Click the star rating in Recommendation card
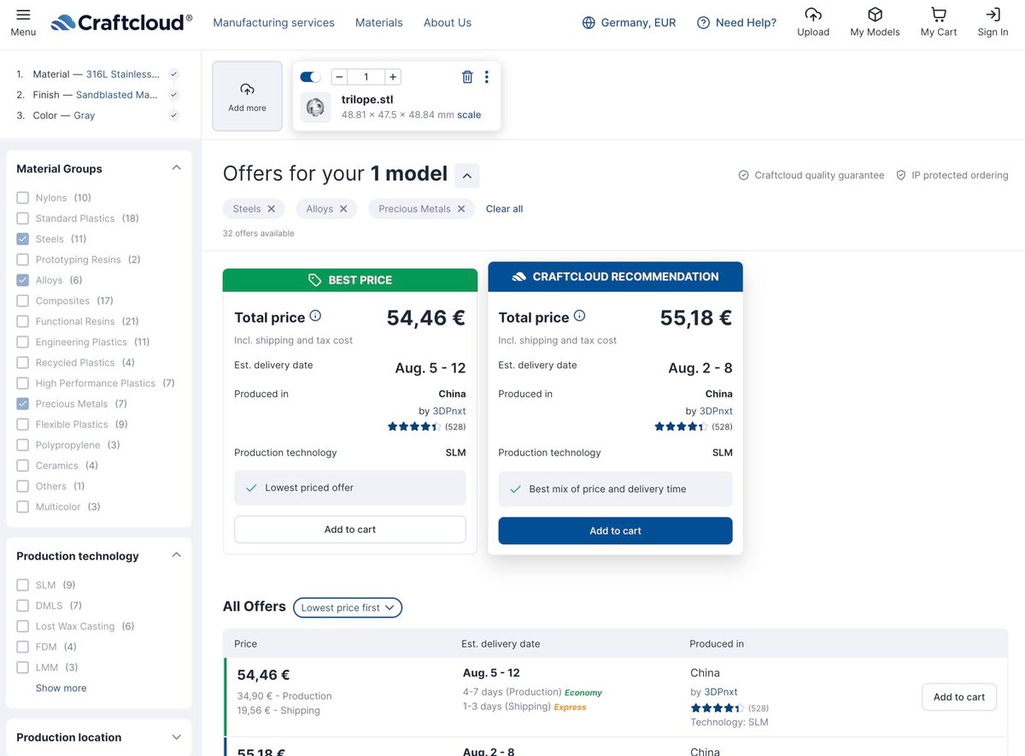The image size is (1025, 756). 681,426
